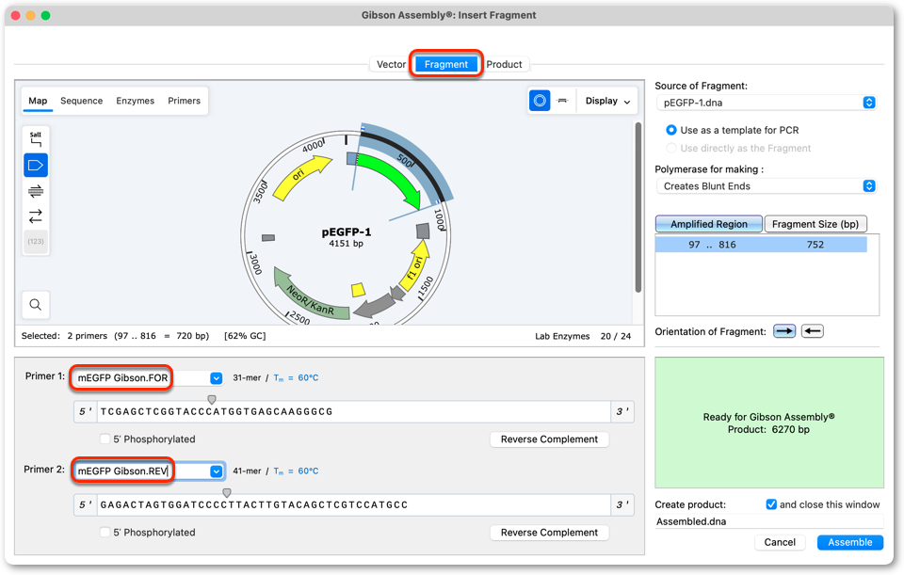Open the Sequence view tab
Viewport: 904px width, 575px height.
pos(81,101)
